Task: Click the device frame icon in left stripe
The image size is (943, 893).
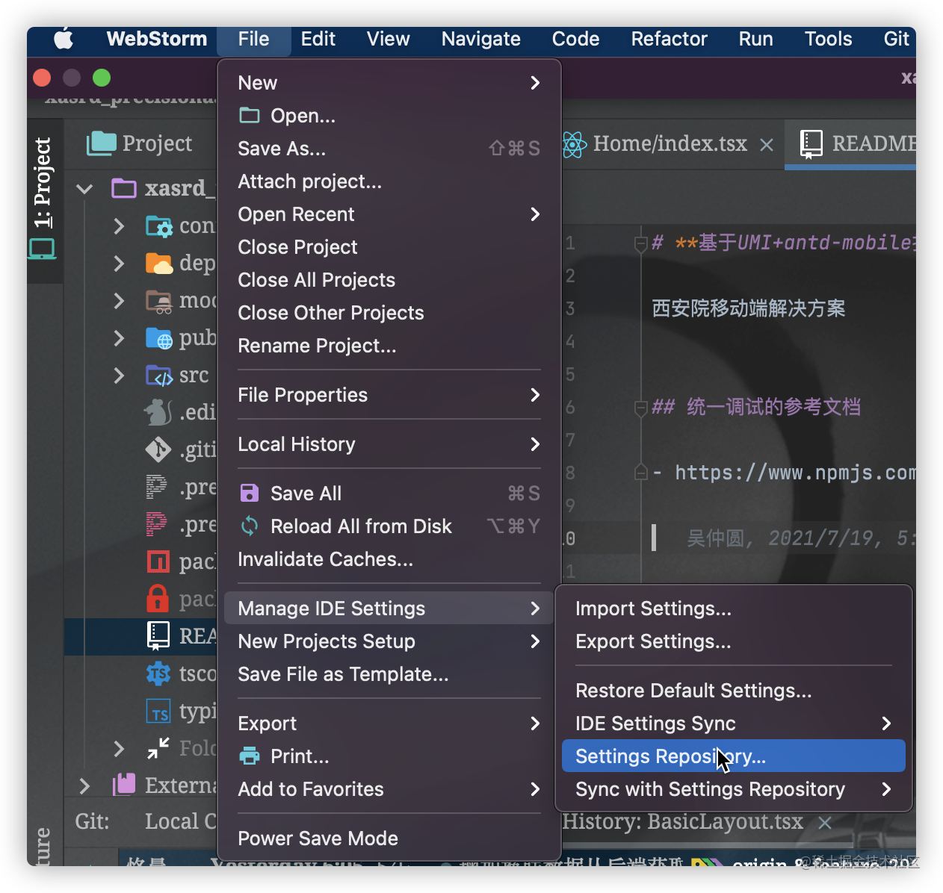Action: [x=42, y=249]
